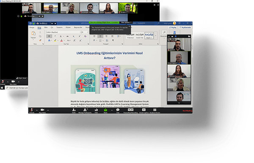Open the Ekle ribbon tab
The height and width of the screenshot is (163, 254).
click(x=46, y=27)
